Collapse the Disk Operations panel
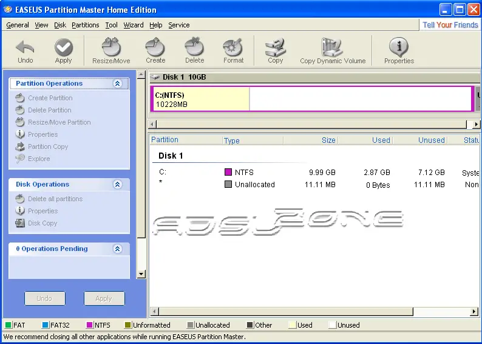Image resolution: width=482 pixels, height=344 pixels. 117,184
